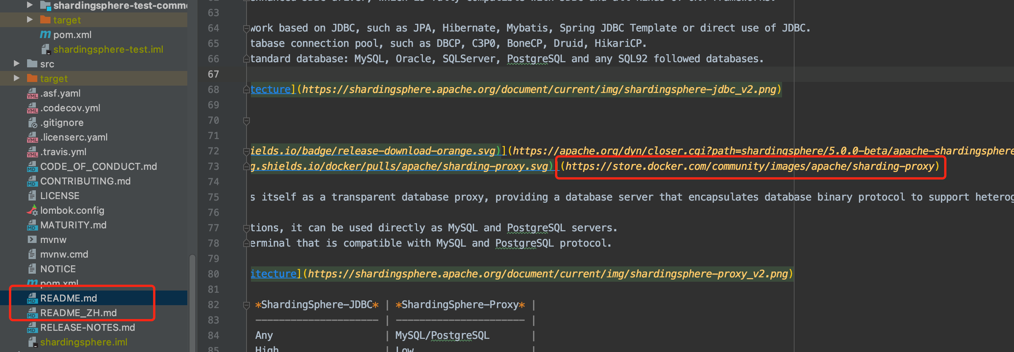
Task: Click the .codecov.yml file icon
Action: click(32, 108)
